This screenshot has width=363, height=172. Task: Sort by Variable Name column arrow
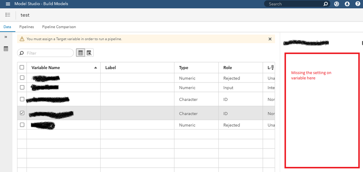tap(96, 67)
